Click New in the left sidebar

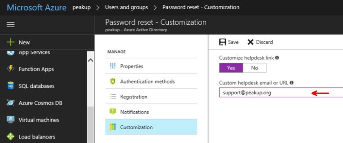click(24, 42)
